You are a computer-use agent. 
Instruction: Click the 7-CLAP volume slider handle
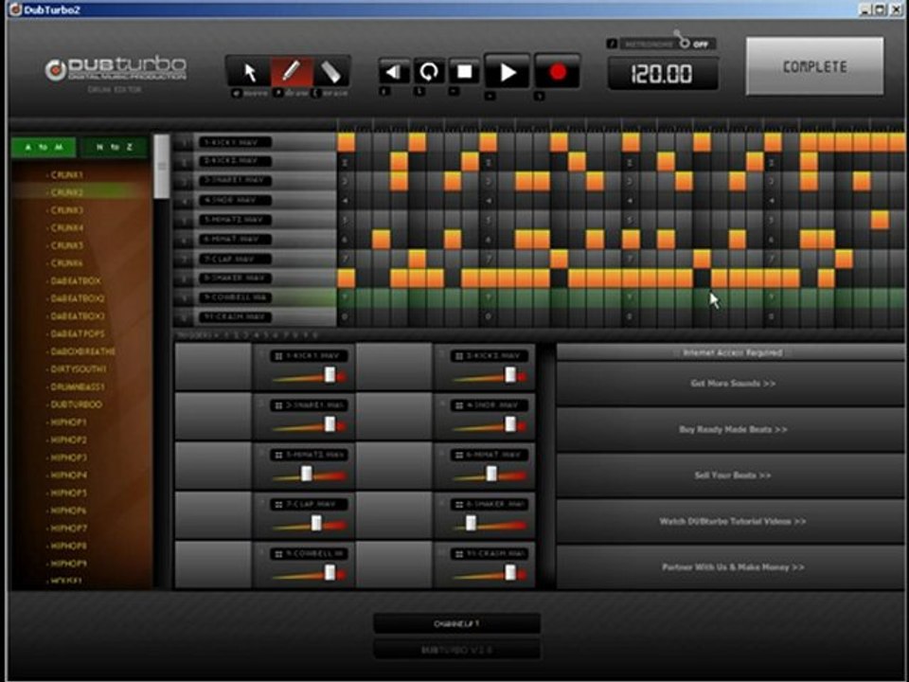pyautogui.click(x=316, y=524)
